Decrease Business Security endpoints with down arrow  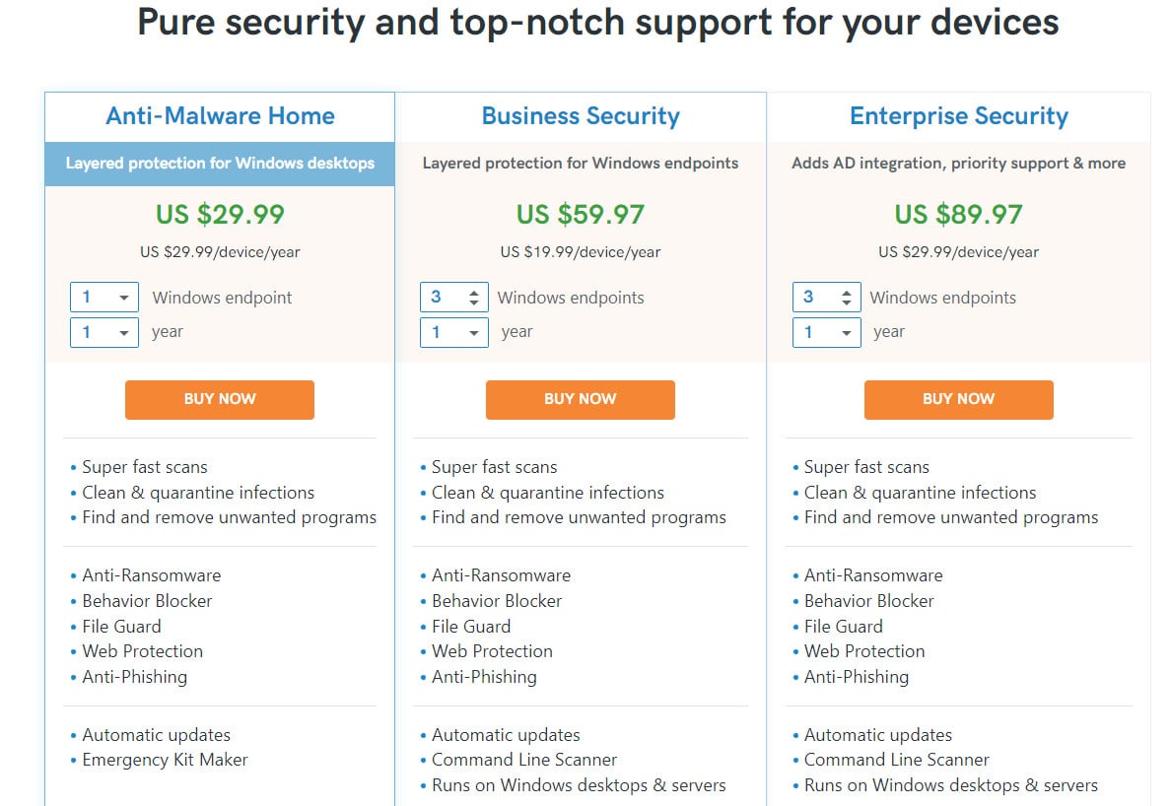point(473,302)
